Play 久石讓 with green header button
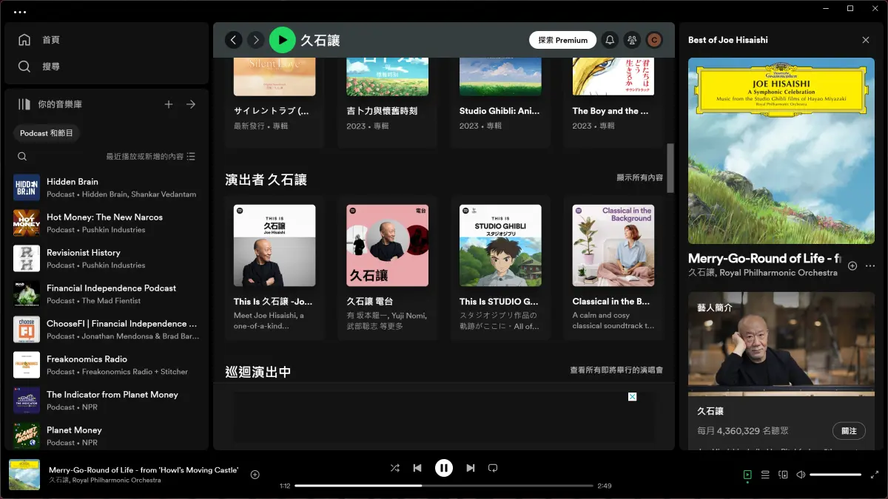888x499 pixels. click(282, 40)
